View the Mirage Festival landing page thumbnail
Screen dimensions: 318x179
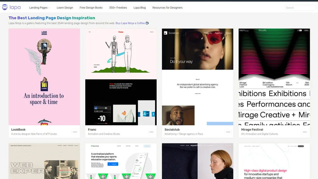[274, 77]
